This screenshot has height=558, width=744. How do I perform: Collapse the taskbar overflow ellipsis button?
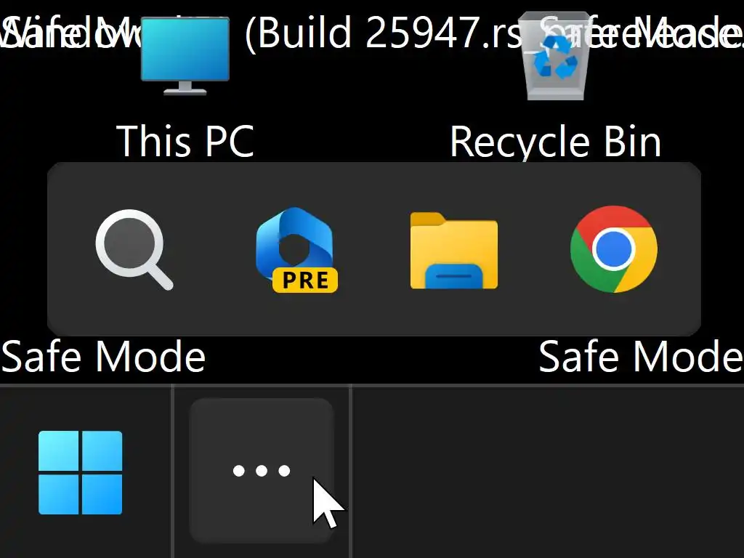tap(262, 470)
